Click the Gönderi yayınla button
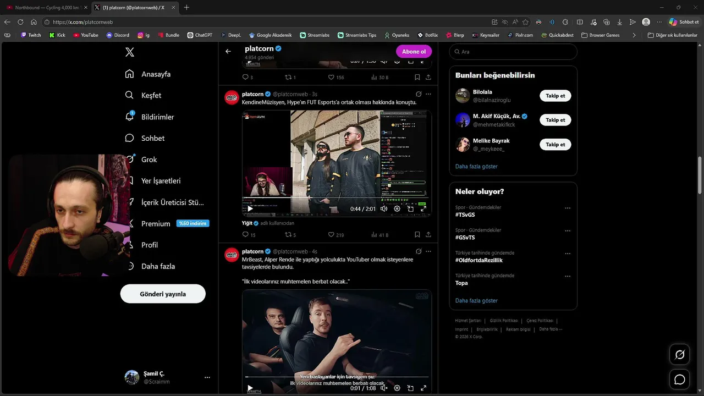 point(163,294)
